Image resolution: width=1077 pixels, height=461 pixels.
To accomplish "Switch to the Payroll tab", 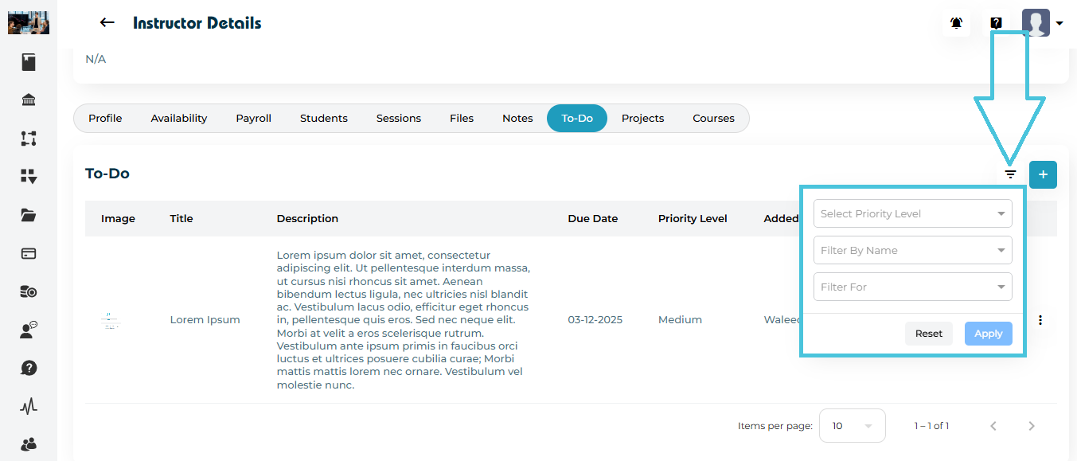I will [253, 118].
